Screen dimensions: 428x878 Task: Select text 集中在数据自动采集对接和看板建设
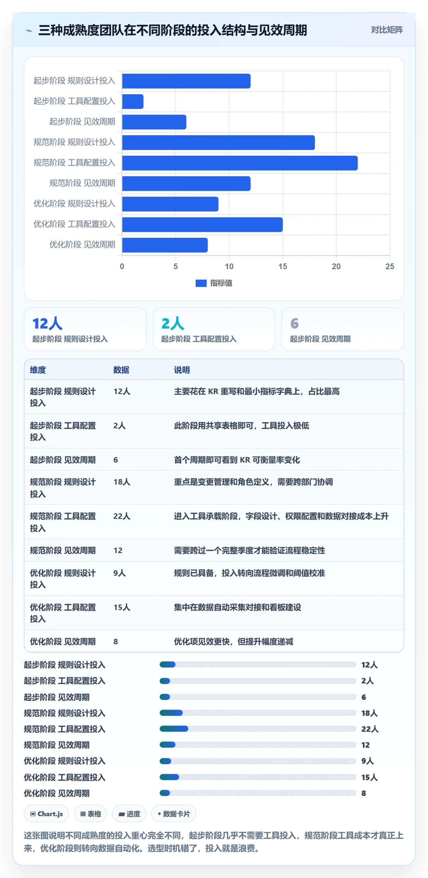coord(237,607)
